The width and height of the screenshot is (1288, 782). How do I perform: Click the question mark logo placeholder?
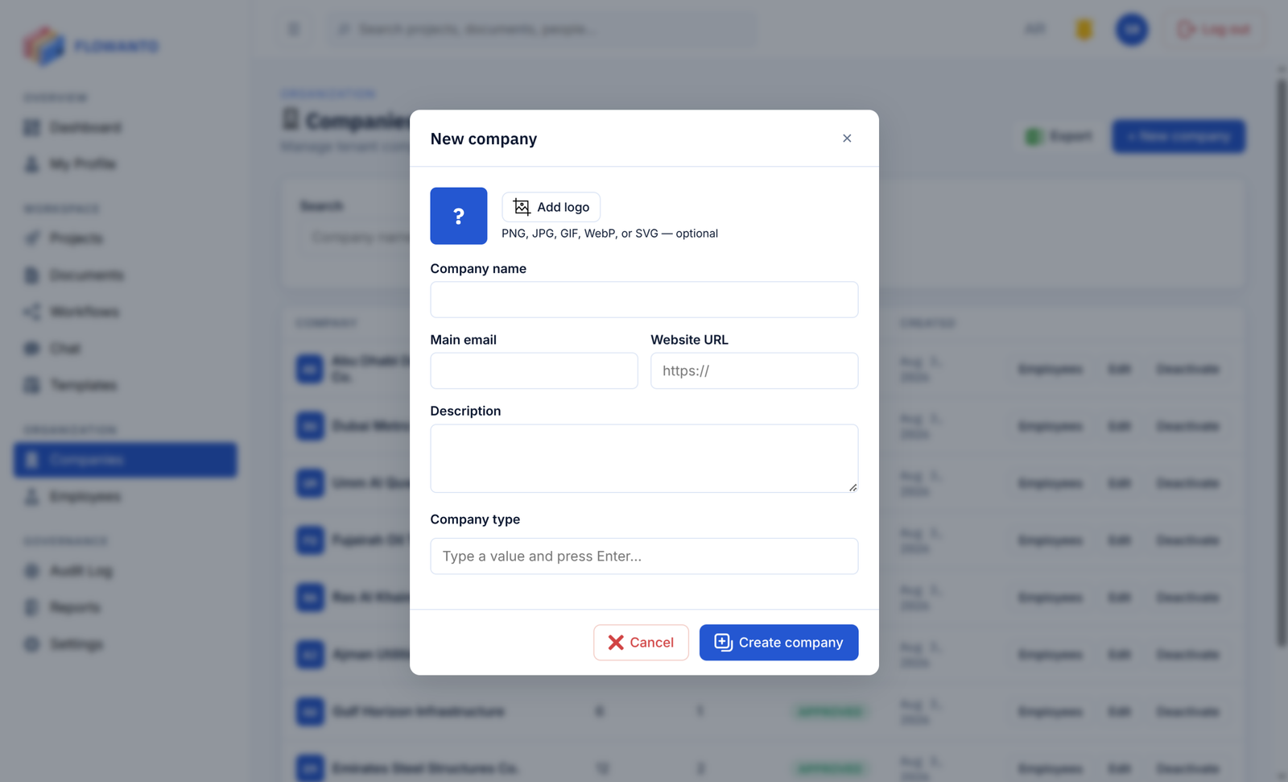pos(459,216)
